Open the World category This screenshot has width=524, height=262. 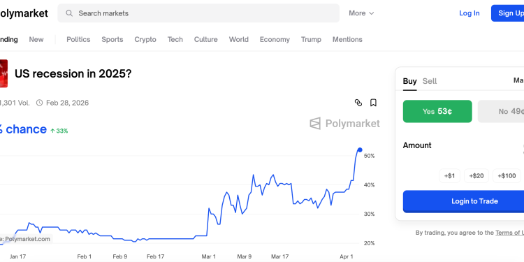pyautogui.click(x=239, y=39)
